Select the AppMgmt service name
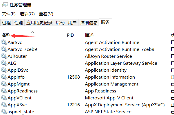The width and height of the screenshot is (174, 115). coord(19,84)
